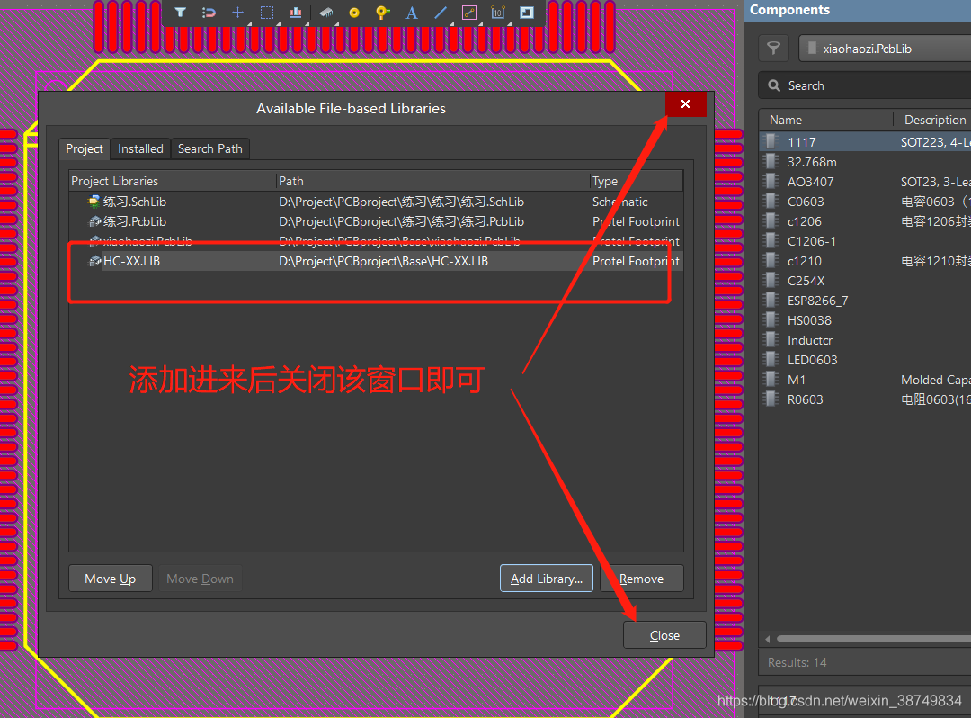Click the Path column header

[432, 181]
